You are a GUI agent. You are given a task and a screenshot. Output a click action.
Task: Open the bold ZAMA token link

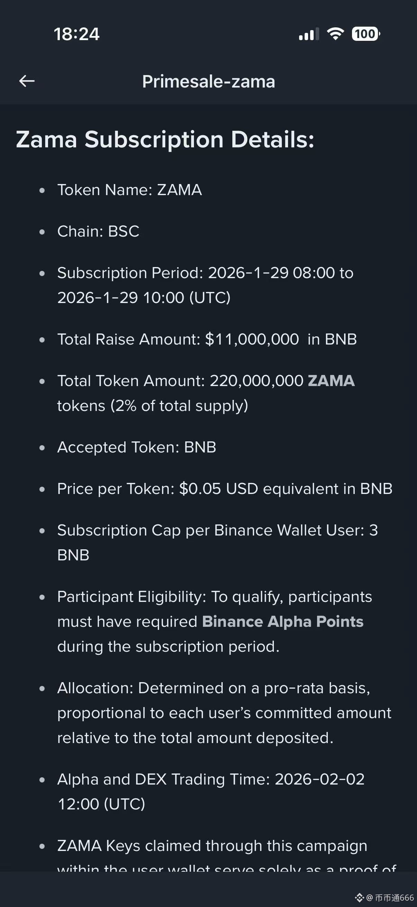coord(331,381)
